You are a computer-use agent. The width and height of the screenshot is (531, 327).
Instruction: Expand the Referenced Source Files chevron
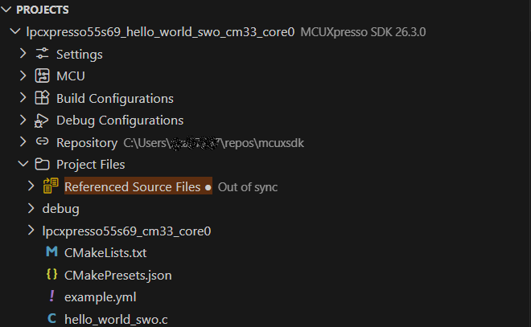(31, 186)
